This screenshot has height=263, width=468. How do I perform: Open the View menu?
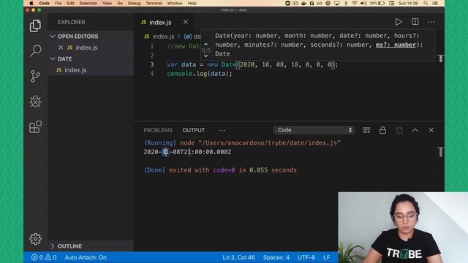click(107, 3)
